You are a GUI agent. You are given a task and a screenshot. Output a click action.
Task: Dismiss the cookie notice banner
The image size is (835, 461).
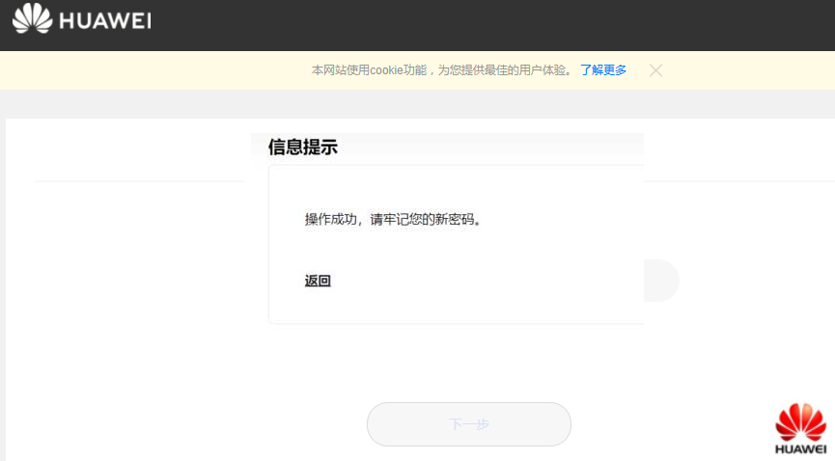pos(655,70)
